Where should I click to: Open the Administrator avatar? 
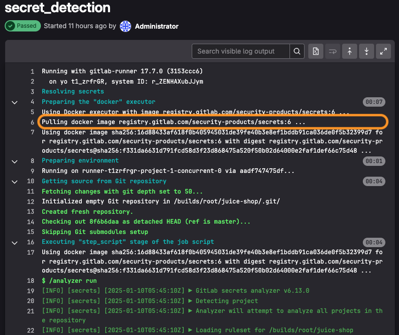click(125, 26)
